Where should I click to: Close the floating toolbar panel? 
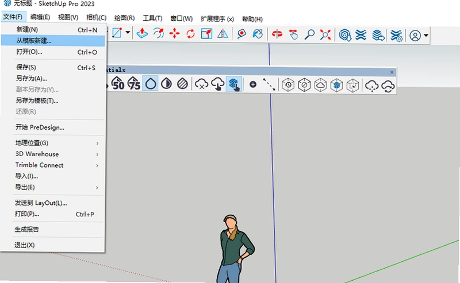392,72
